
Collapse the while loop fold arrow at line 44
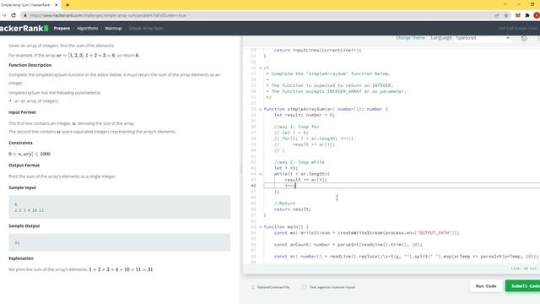tap(261, 174)
